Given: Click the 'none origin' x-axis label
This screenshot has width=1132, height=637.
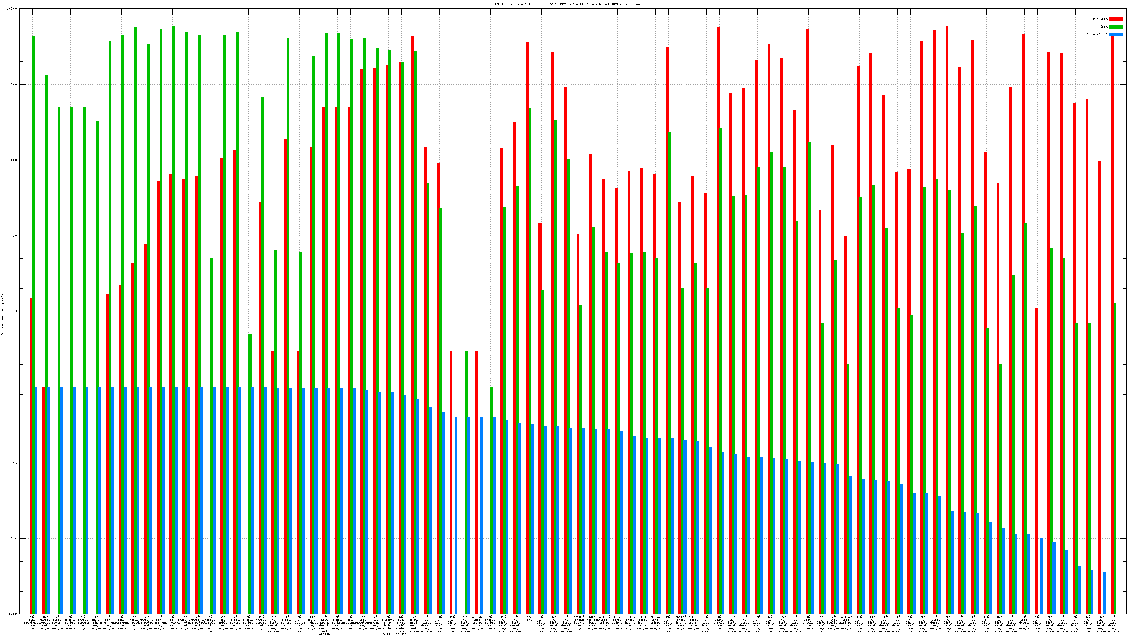Looking at the screenshot, I should 528,619.
